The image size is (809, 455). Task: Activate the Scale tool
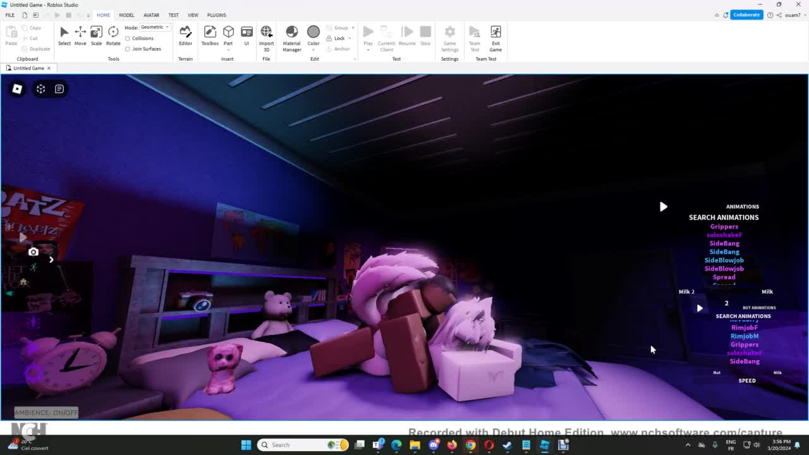[96, 35]
